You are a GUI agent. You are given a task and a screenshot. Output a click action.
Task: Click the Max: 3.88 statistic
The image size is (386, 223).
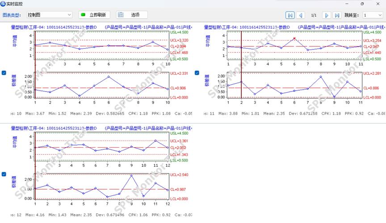pyautogui.click(x=228, y=114)
